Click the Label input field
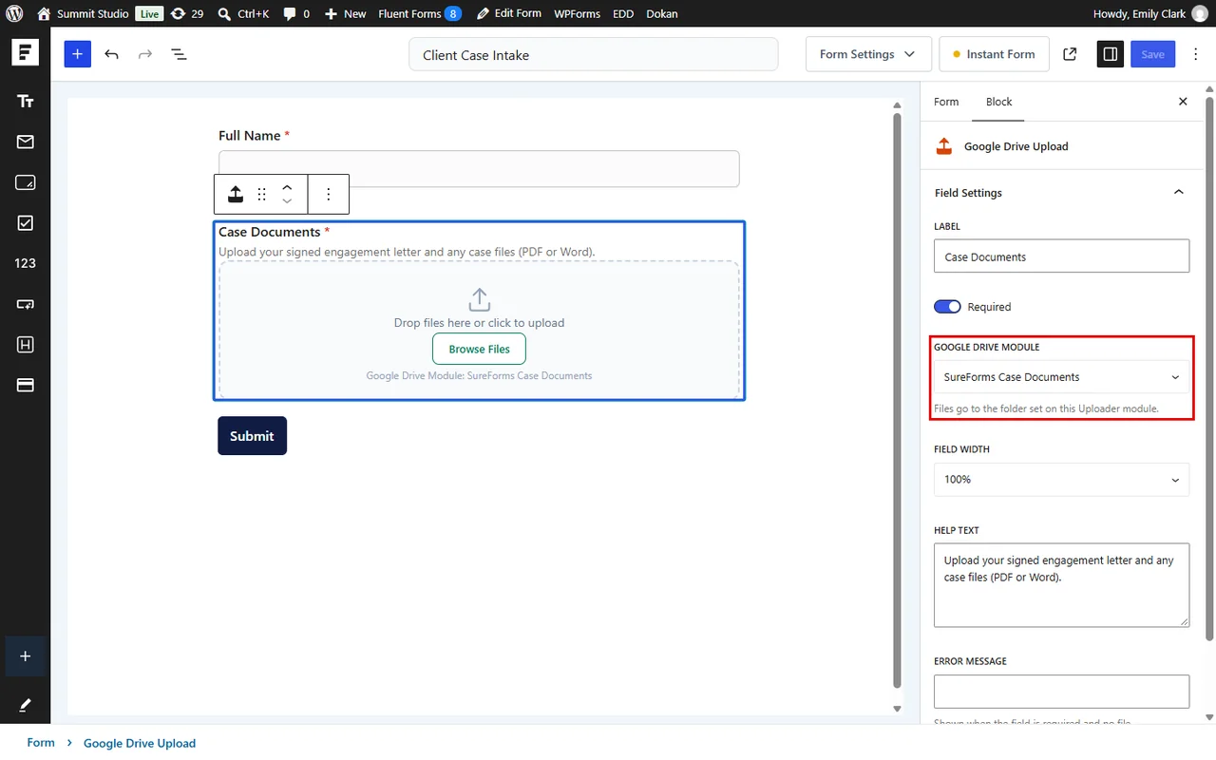1216x760 pixels. click(1061, 256)
